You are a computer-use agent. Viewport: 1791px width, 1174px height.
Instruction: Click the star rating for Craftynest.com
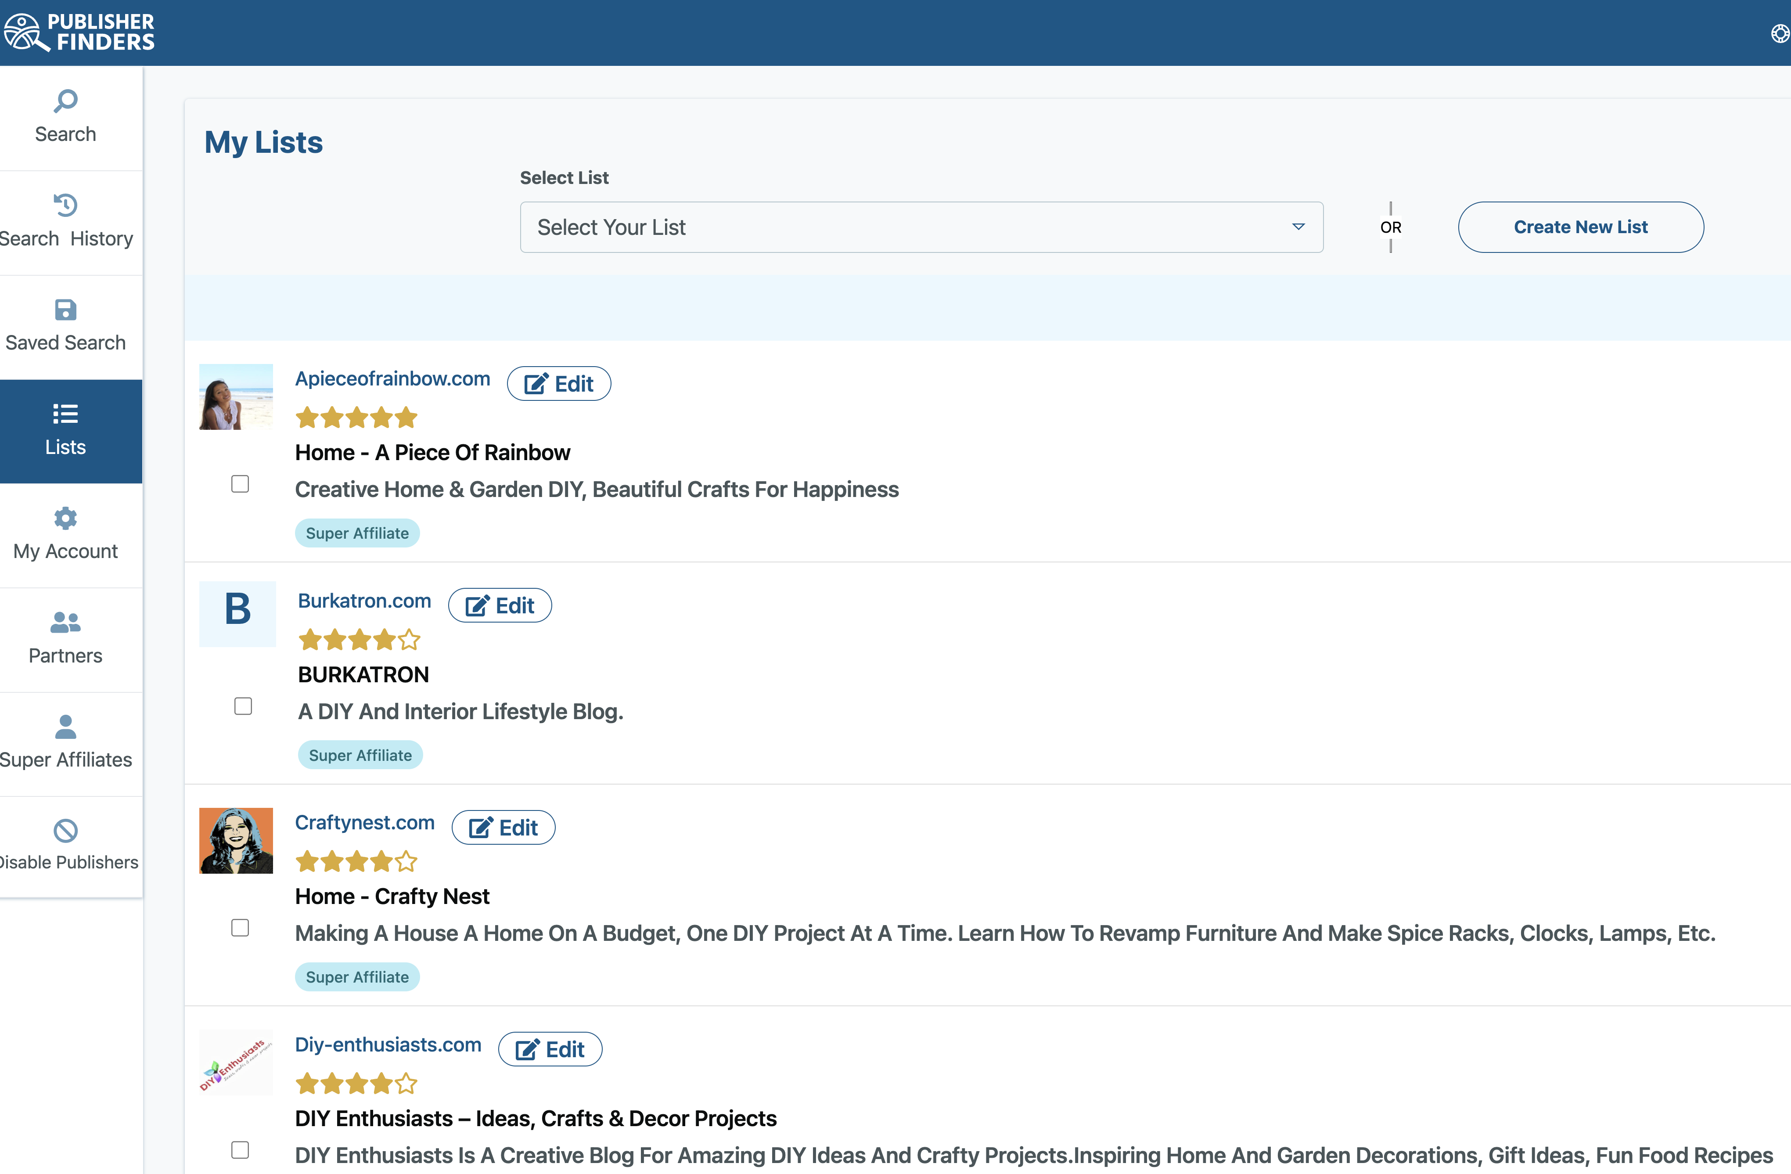coord(356,861)
